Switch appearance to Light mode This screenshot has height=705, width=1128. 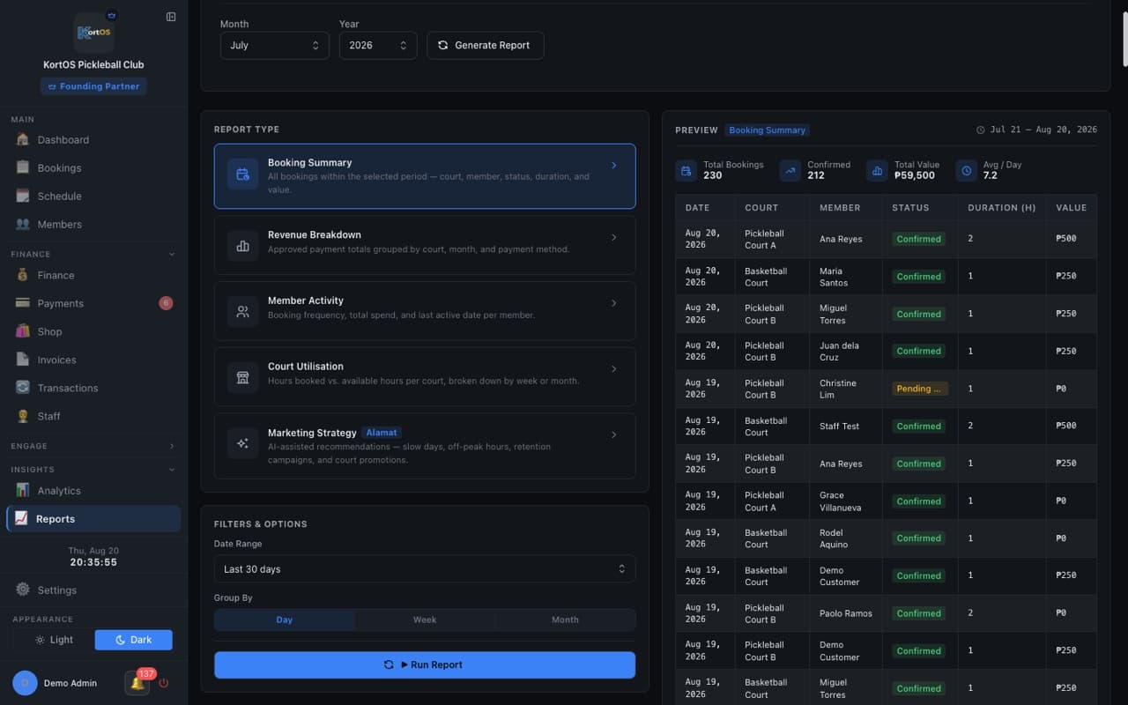(x=54, y=640)
